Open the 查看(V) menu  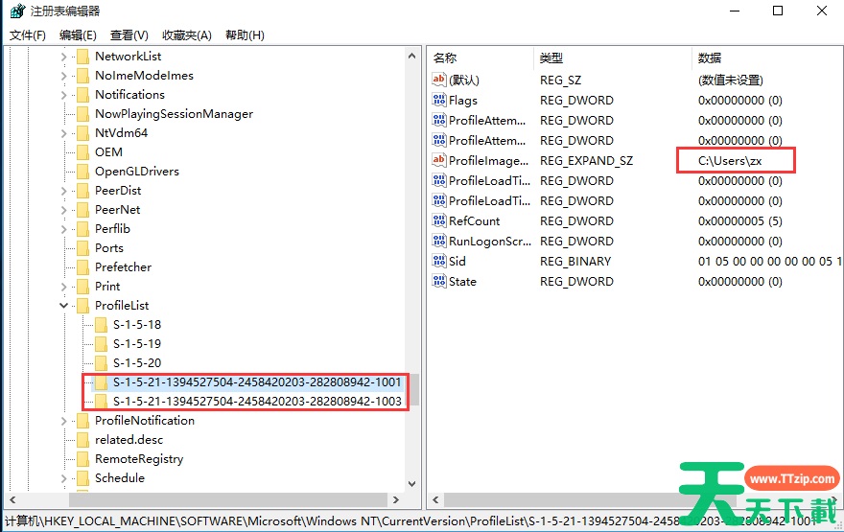coord(129,35)
